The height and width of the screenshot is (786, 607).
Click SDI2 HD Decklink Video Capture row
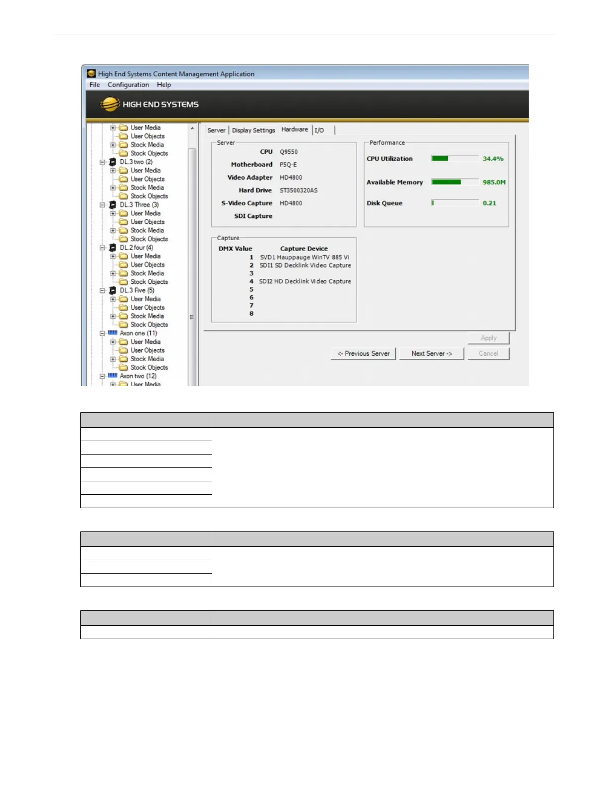pos(305,281)
